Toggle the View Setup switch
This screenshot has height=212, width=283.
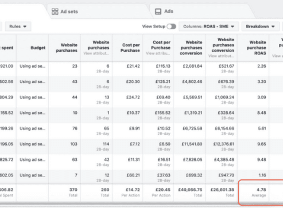[x=171, y=26]
